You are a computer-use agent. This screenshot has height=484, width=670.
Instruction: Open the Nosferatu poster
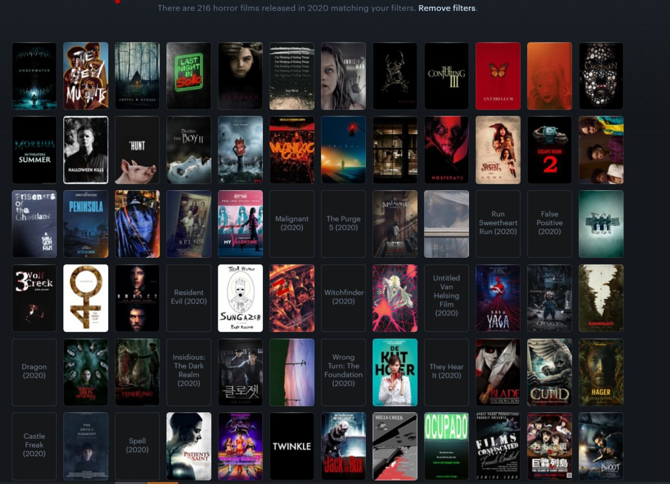click(446, 150)
